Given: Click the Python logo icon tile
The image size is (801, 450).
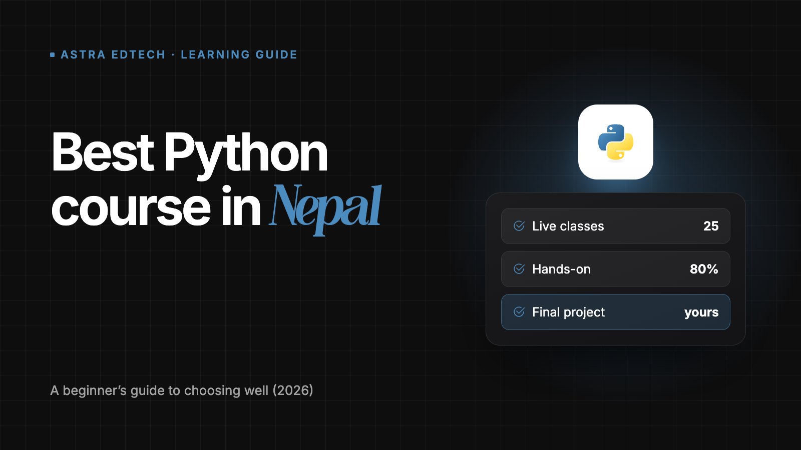Looking at the screenshot, I should 616,142.
